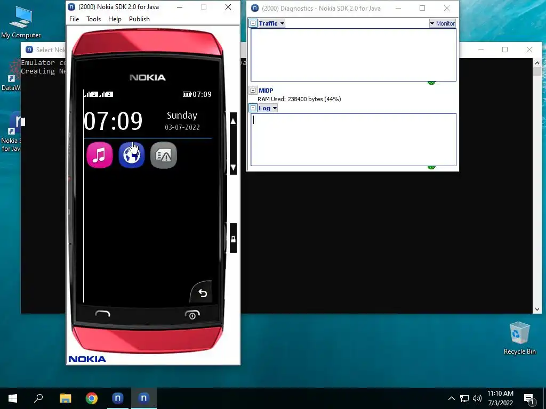
Task: Switch to first Nokia SDK taskbar button
Action: tap(118, 398)
